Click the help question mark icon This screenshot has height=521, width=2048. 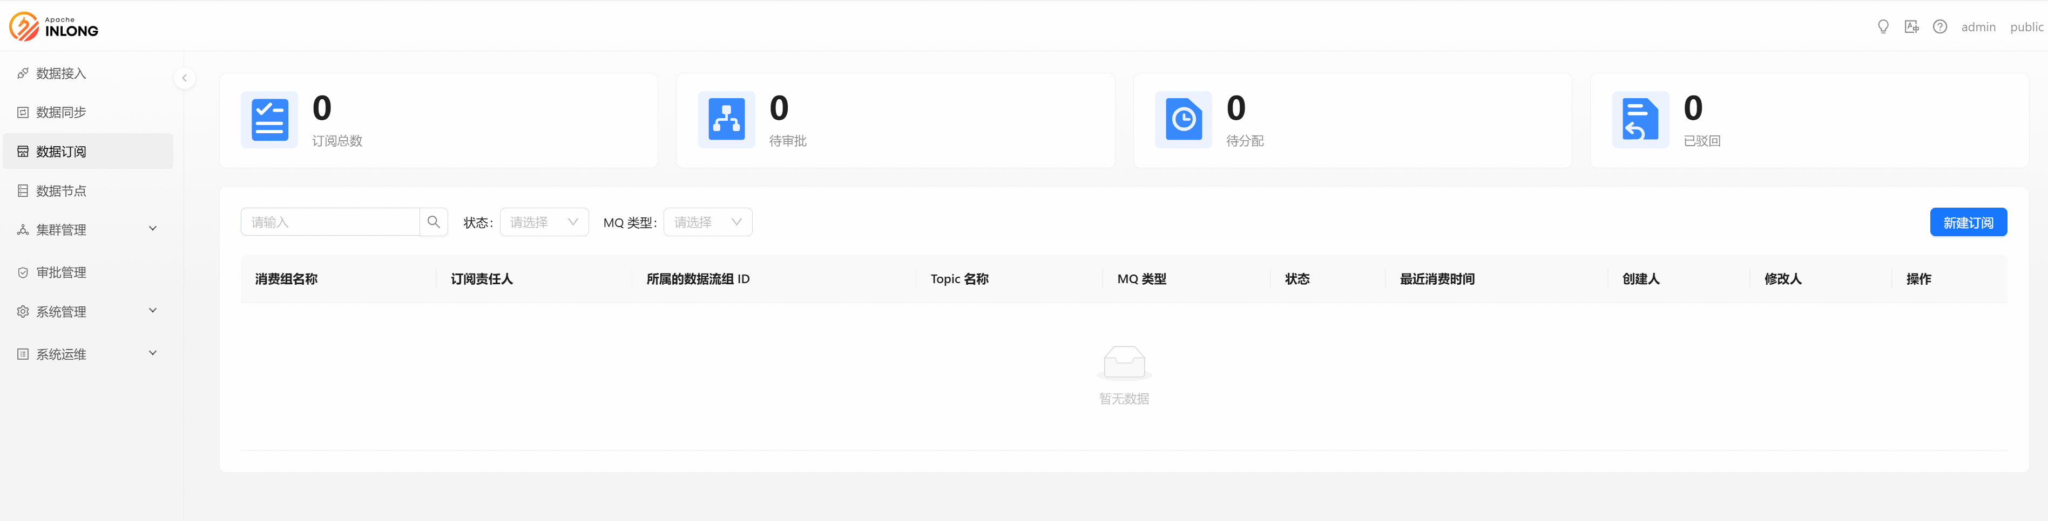tap(1940, 27)
